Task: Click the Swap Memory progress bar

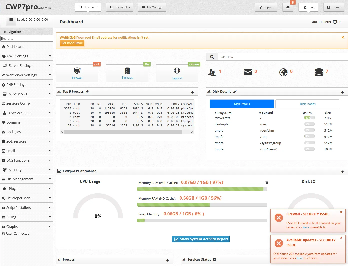Action: (202, 220)
